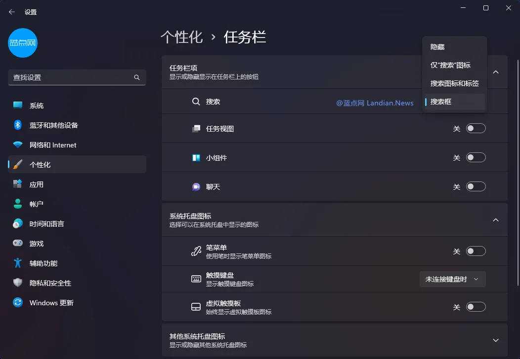Click the 虚拟触摸板 touchpad icon

(x=196, y=306)
